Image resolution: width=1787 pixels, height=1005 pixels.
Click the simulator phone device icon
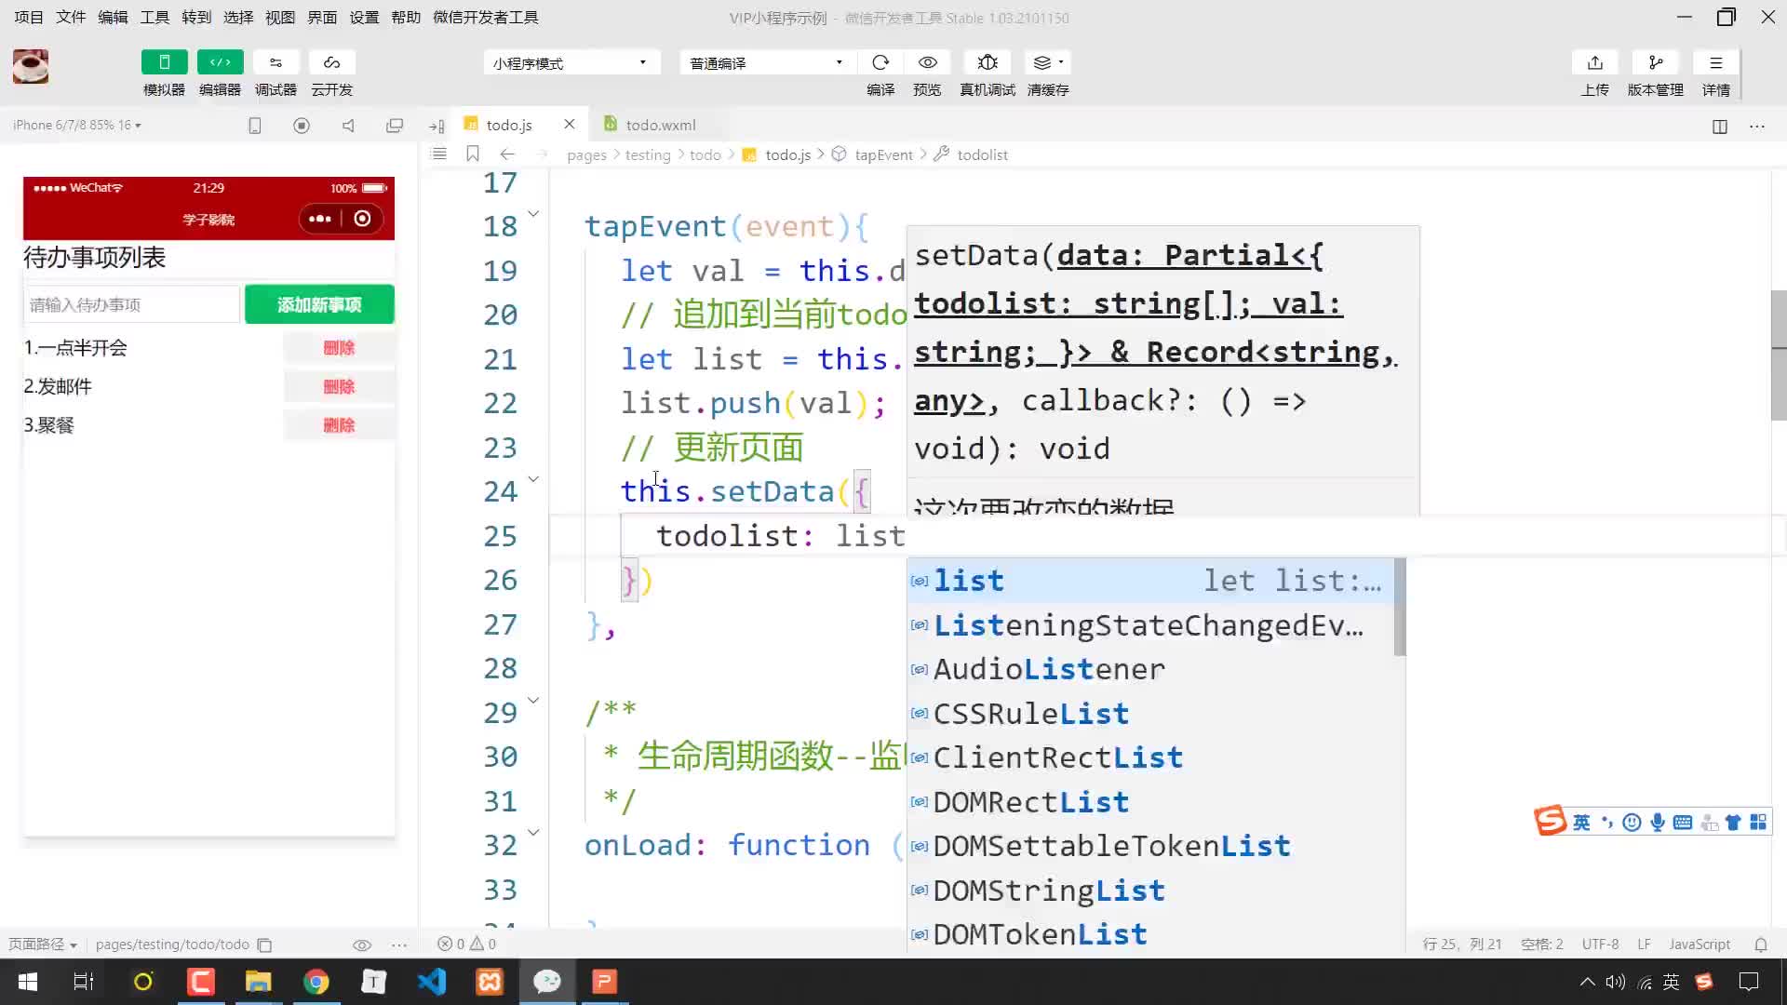tap(254, 126)
